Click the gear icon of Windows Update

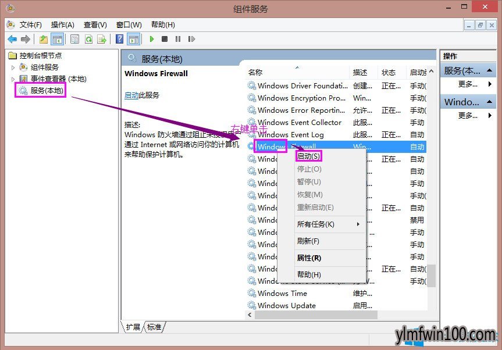pyautogui.click(x=252, y=305)
